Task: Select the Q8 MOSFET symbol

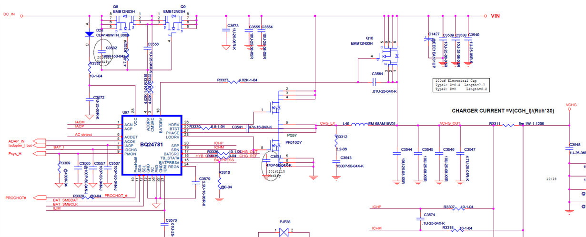Action: [x=127, y=19]
